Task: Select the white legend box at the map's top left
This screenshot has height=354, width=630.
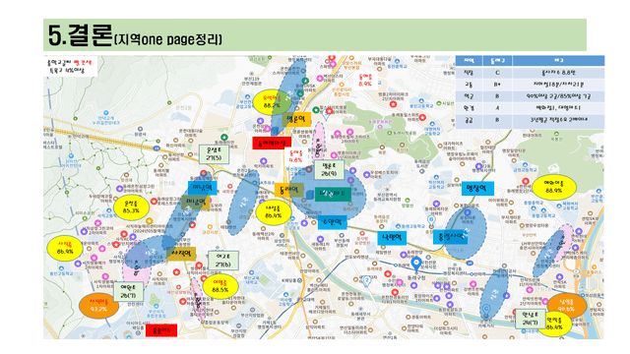Action: [70, 66]
